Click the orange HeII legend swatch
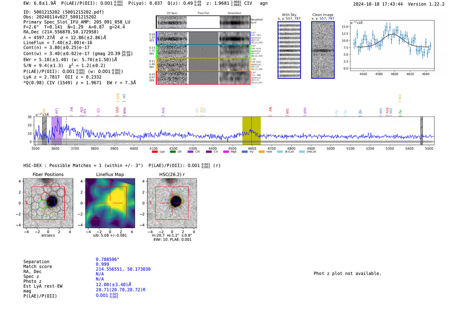Image resolution: width=468 pixels, height=319 pixels. [x=261, y=152]
